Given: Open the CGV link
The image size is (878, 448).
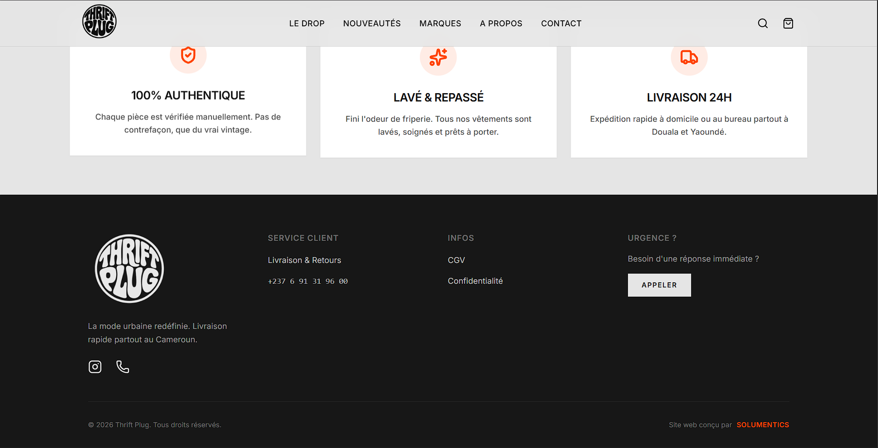Looking at the screenshot, I should click(456, 260).
